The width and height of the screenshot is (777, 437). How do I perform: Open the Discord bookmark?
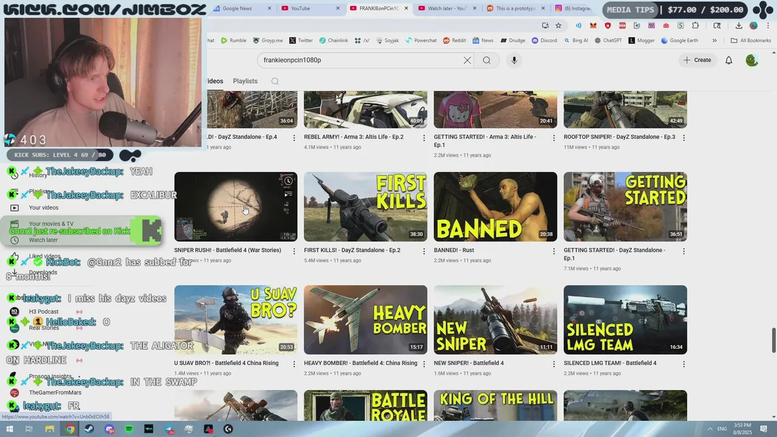pyautogui.click(x=544, y=41)
